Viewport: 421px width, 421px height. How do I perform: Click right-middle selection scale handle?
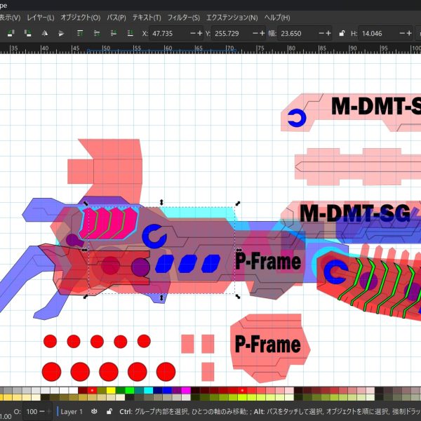239,250
